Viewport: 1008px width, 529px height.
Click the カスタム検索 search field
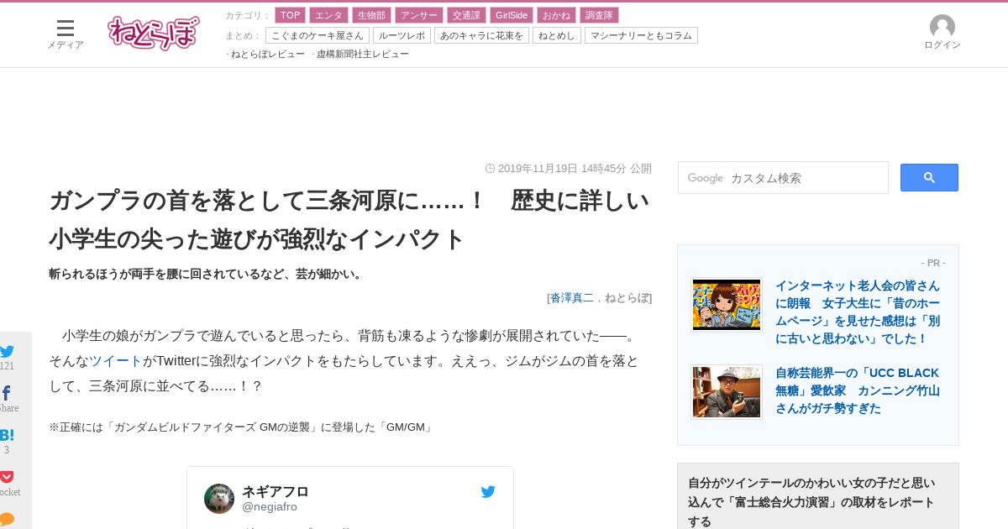[x=783, y=178]
